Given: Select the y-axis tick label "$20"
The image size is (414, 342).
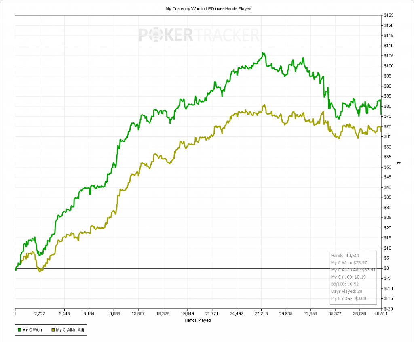Looking at the screenshot, I should pos(388,228).
